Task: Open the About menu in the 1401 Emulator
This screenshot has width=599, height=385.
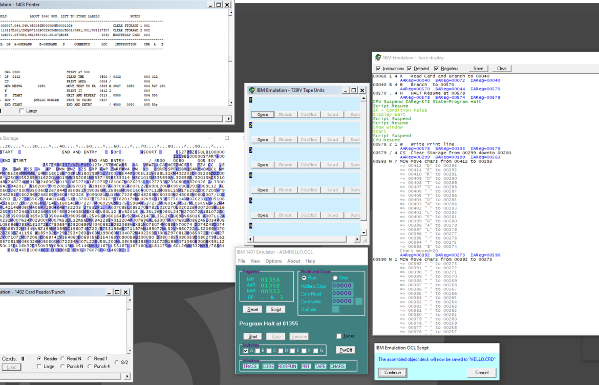Action: point(293,261)
